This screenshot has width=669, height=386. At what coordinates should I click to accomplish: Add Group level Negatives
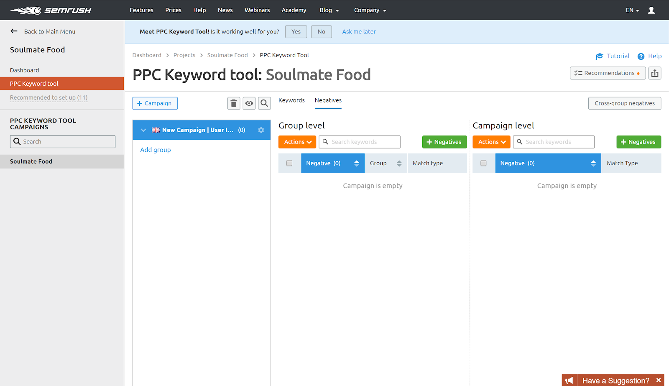tap(444, 142)
